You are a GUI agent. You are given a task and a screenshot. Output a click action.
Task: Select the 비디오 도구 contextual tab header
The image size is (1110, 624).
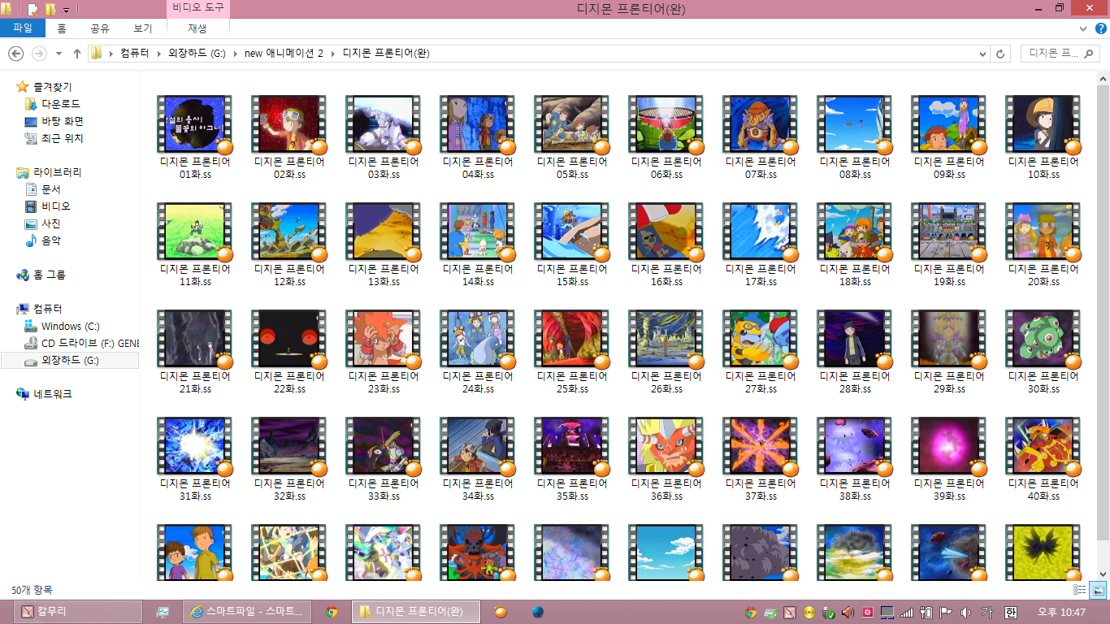tap(197, 8)
